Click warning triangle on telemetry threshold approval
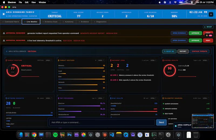The height and width of the screenshot is (140, 216). coord(4,40)
